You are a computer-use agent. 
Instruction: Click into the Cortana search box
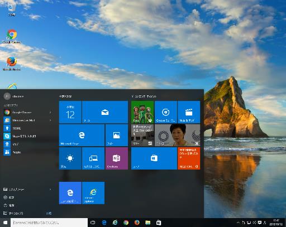tap(49, 223)
